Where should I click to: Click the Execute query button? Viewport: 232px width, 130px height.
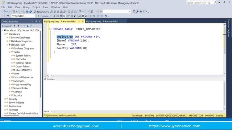pyautogui.click(x=43, y=16)
